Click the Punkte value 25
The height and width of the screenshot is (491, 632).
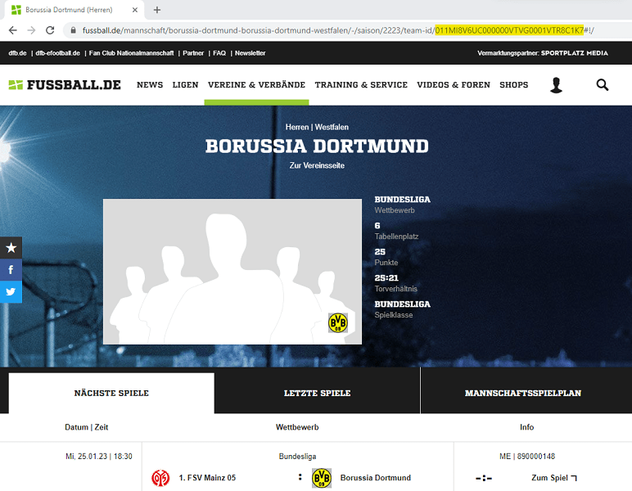point(380,252)
